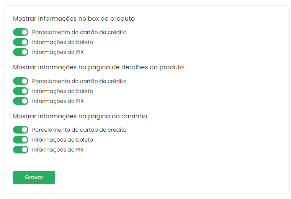
Task: Disable credit card installments in product box section
Action: [x=21, y=32]
